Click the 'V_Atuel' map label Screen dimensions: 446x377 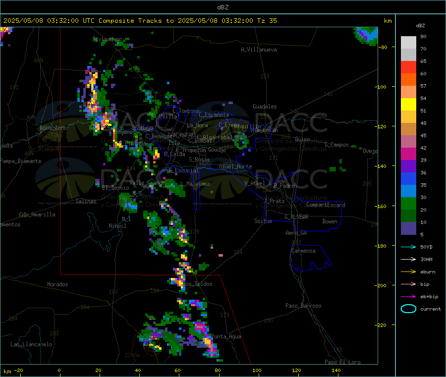click(x=255, y=183)
